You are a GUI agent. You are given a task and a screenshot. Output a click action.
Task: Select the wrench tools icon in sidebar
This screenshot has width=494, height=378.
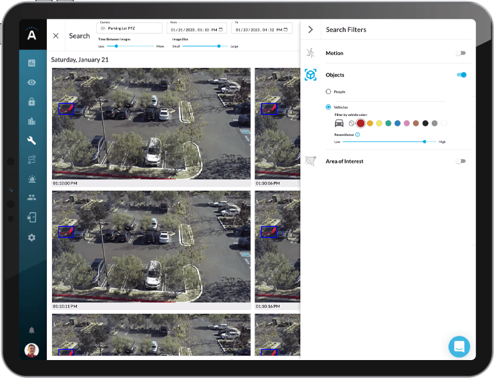31,140
